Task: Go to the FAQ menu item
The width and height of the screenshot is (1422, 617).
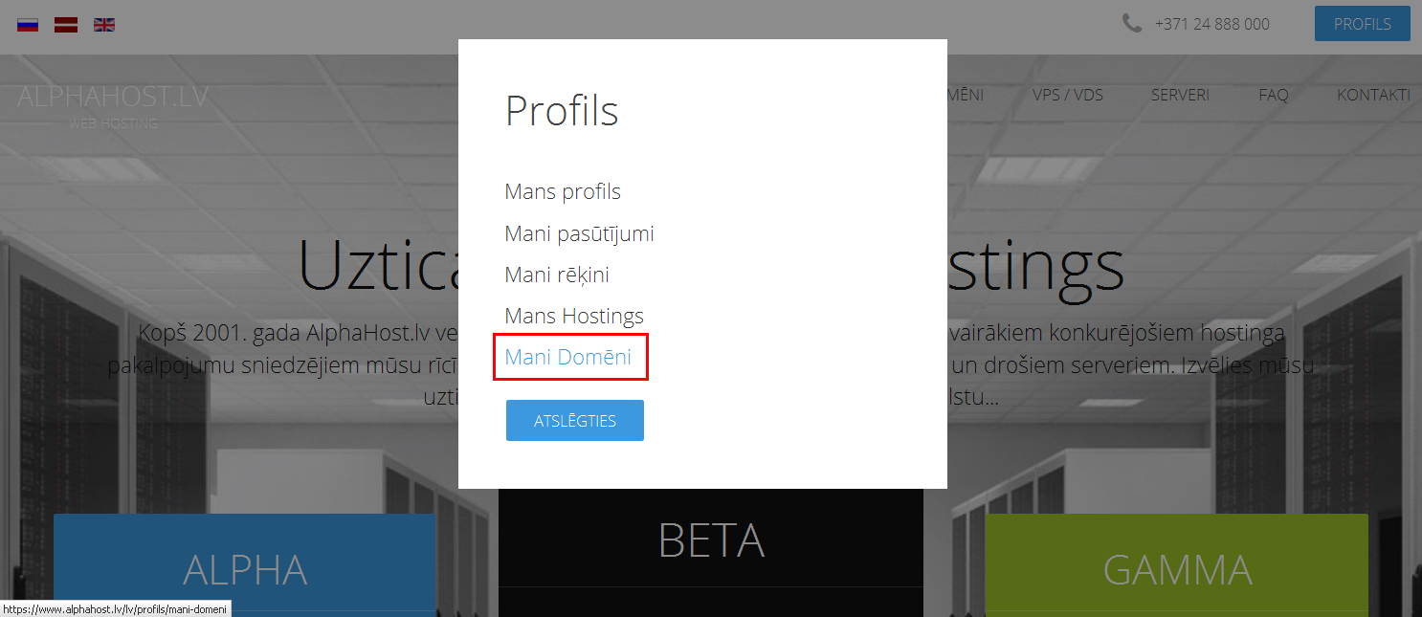Action: pyautogui.click(x=1274, y=95)
